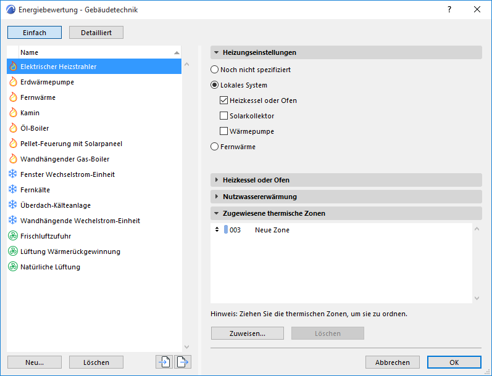This screenshot has height=376, width=492.
Task: Uncheck the Heizkessel oder Ofen checkbox
Action: coord(224,100)
